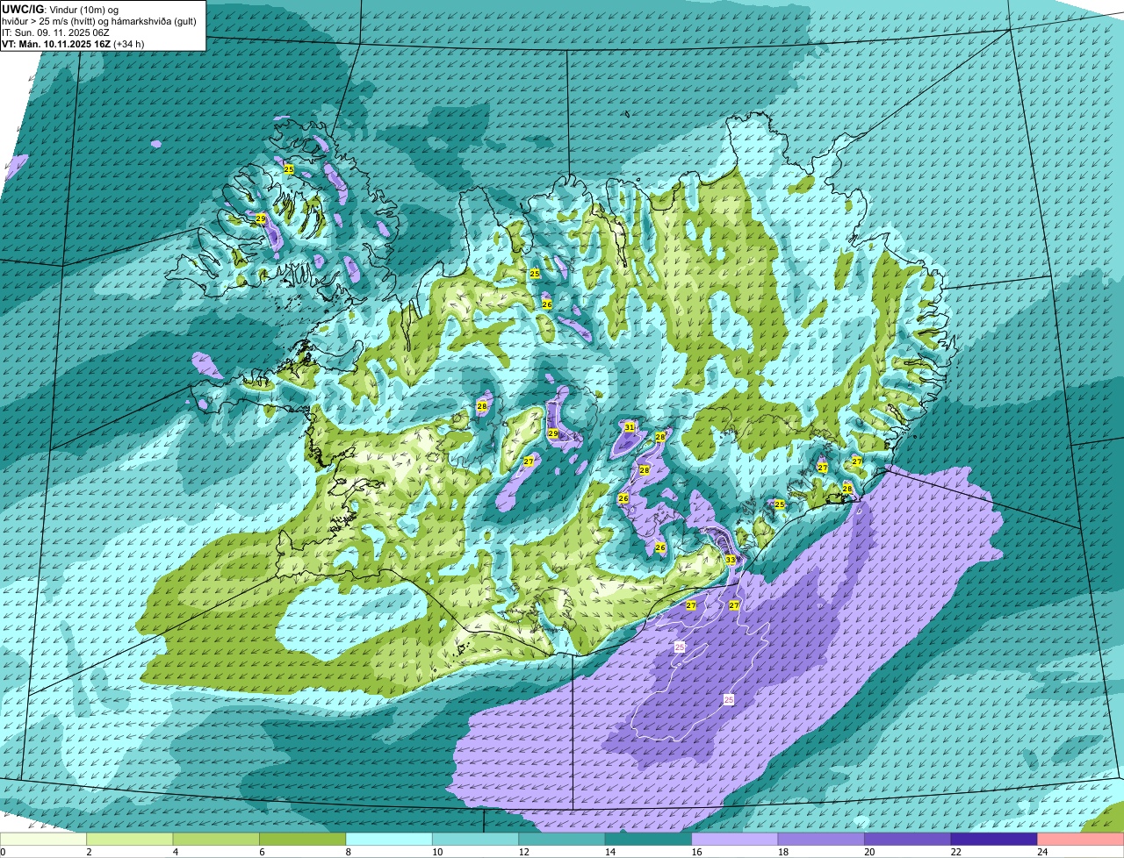
Task: Click the 'UWC/IG: Vindur (10m) og' title line
Action: pos(60,9)
